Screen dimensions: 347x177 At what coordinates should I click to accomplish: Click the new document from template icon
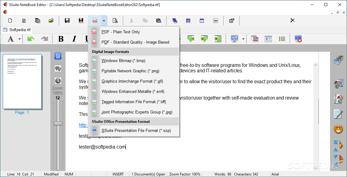24,21
